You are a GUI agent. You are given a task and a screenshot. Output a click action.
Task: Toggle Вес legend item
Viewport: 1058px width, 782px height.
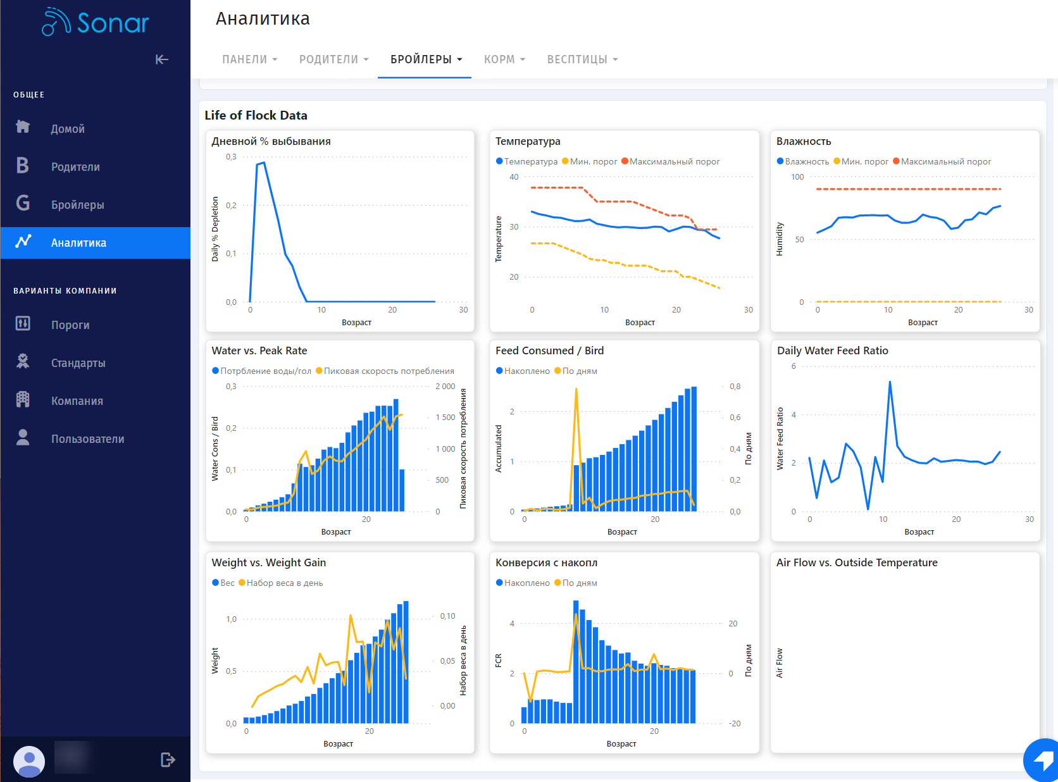click(223, 583)
